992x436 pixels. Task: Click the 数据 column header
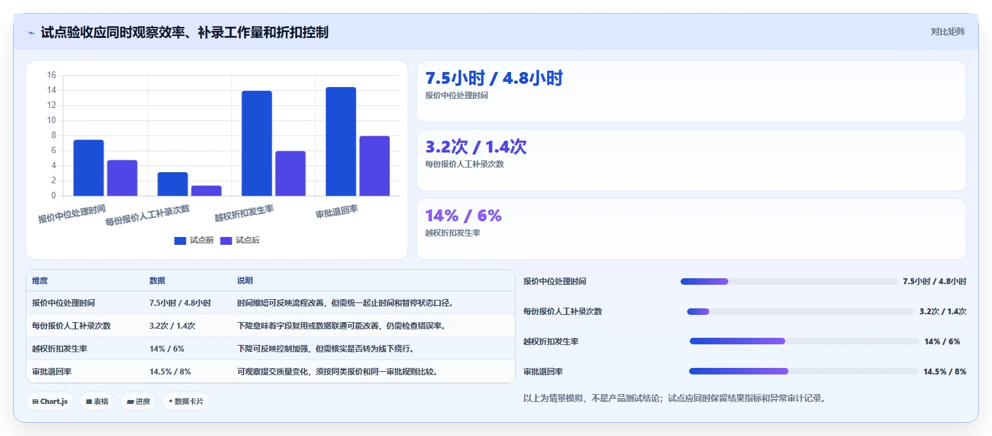click(157, 281)
